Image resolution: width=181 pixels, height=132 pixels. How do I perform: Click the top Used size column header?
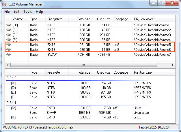click(102, 19)
